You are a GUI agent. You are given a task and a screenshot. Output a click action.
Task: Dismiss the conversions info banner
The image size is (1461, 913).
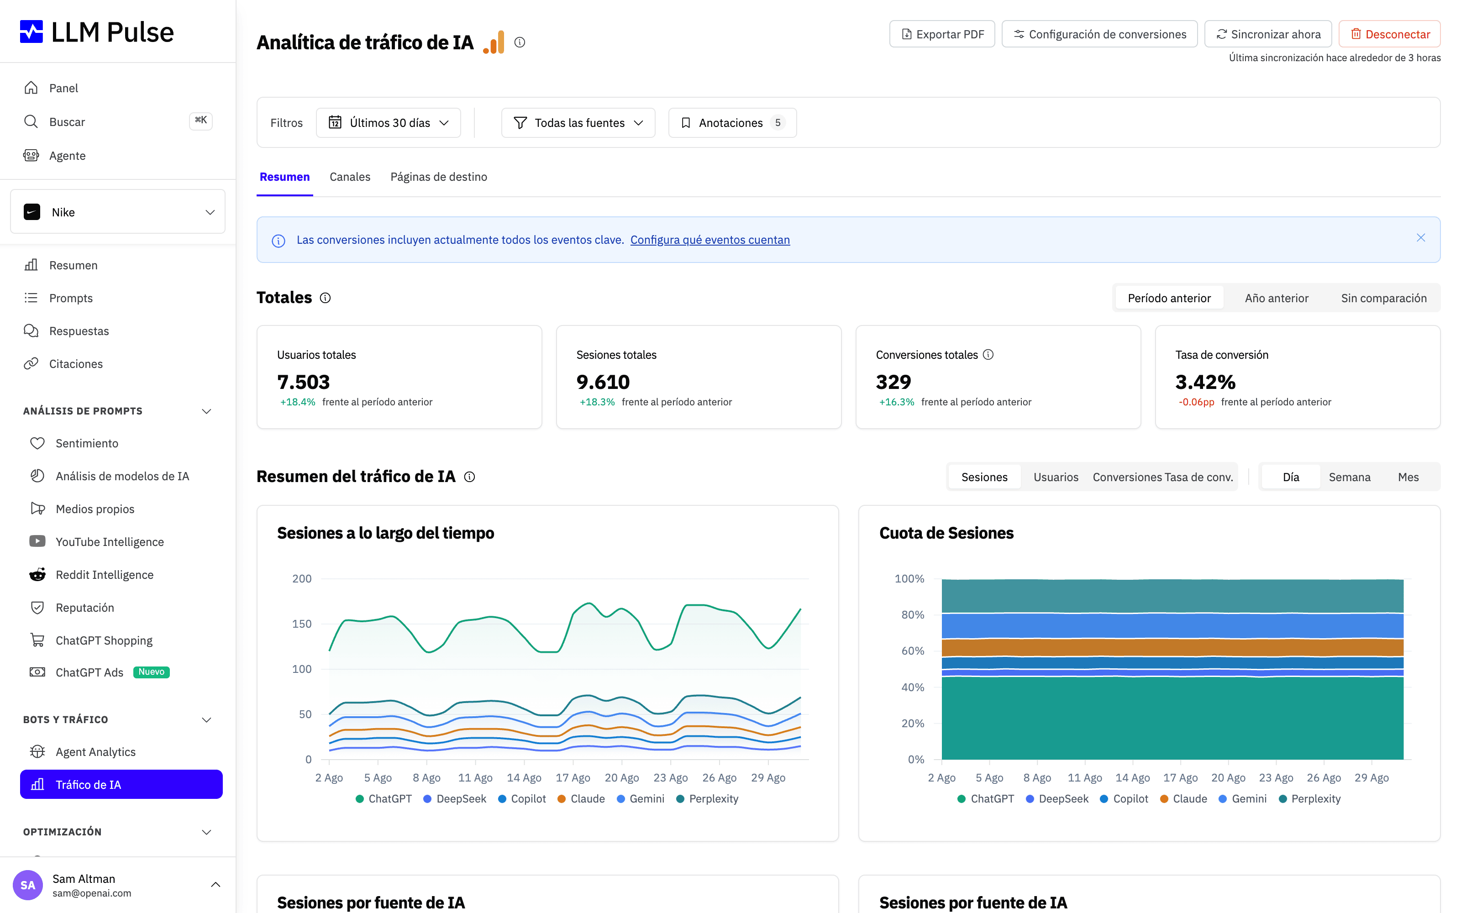point(1420,238)
